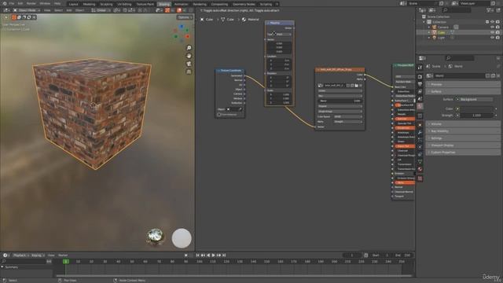Screen dimensions: 503x283
Task: Expand the Preview panel in World properties
Action: 463,84
